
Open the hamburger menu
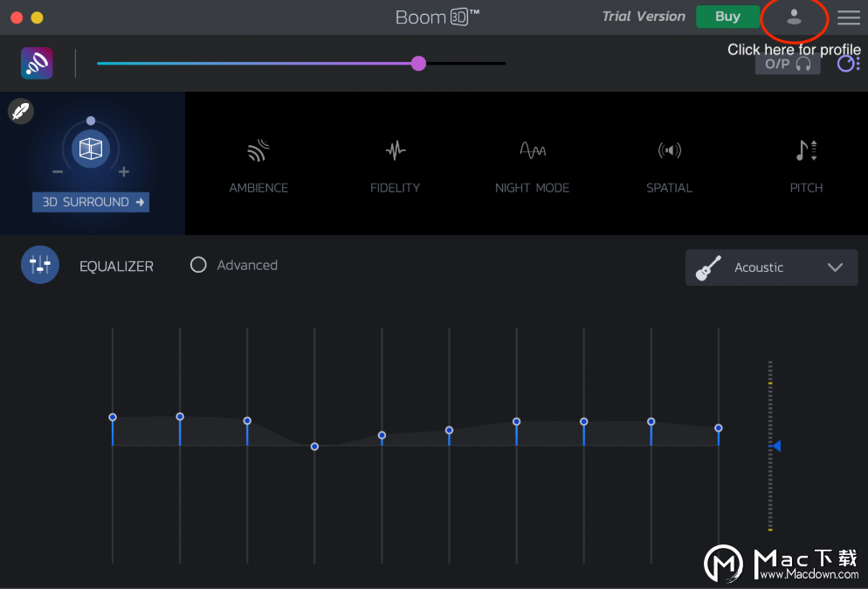tap(849, 17)
